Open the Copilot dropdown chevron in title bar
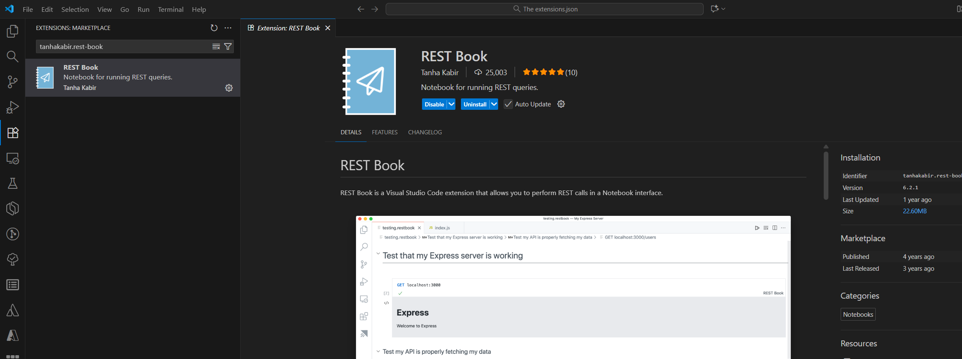Screen dimensions: 962x359 (724, 9)
